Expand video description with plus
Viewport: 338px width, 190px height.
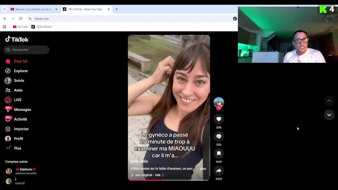click(203, 169)
